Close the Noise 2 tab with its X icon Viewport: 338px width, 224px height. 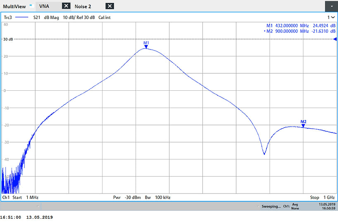point(109,6)
